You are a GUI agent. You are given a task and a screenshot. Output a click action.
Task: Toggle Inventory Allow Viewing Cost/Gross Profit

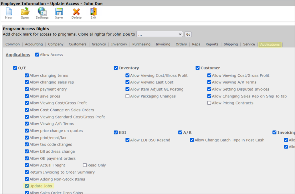(127, 75)
